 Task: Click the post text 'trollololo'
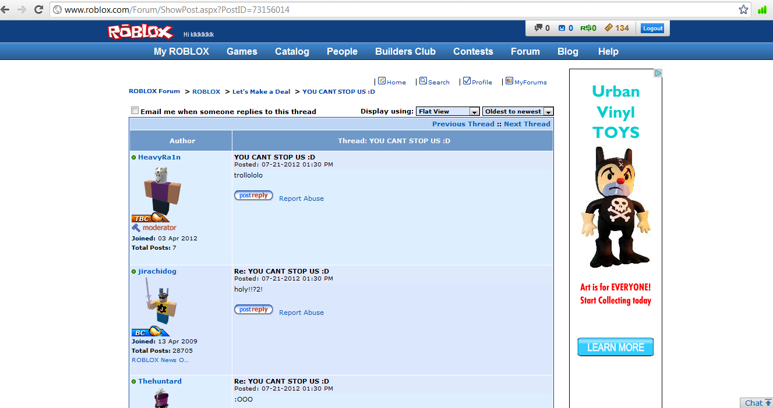[x=248, y=175]
